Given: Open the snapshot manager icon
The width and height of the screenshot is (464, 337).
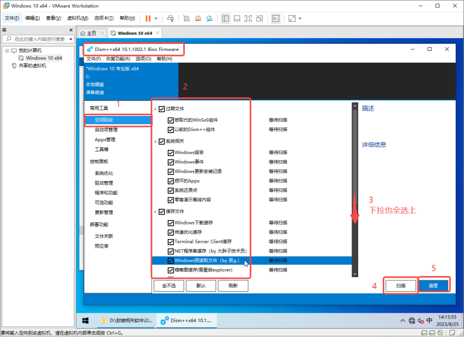Looking at the screenshot, I should [x=209, y=18].
